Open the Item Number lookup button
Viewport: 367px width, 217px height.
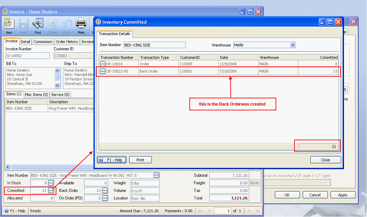tap(156, 175)
